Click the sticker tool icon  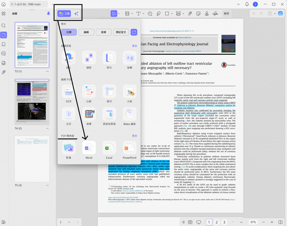click(198, 13)
